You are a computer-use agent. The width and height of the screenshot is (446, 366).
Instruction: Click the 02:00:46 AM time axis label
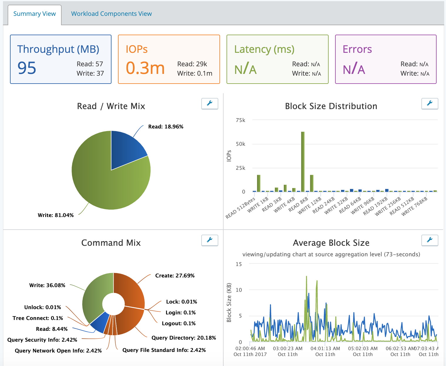(x=250, y=349)
